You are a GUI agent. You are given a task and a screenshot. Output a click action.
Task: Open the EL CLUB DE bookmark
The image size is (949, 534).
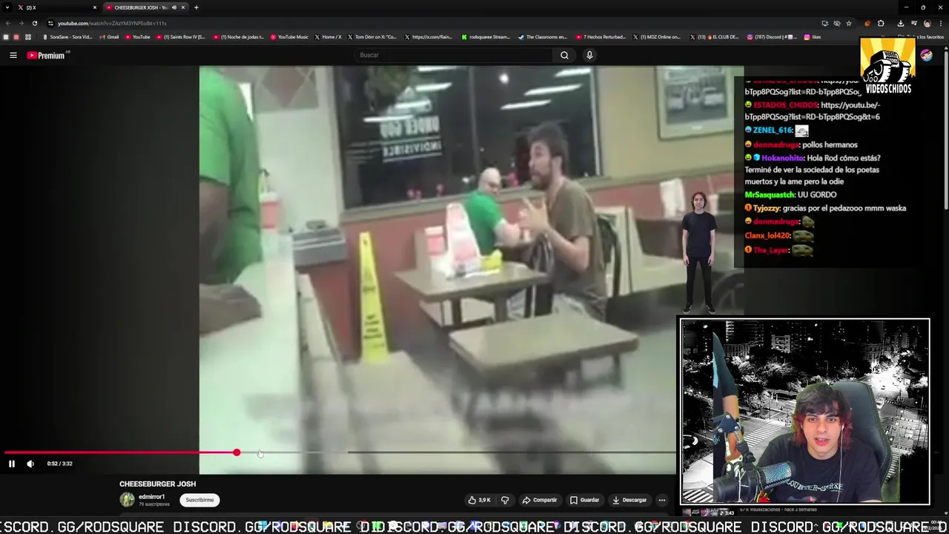tap(715, 37)
